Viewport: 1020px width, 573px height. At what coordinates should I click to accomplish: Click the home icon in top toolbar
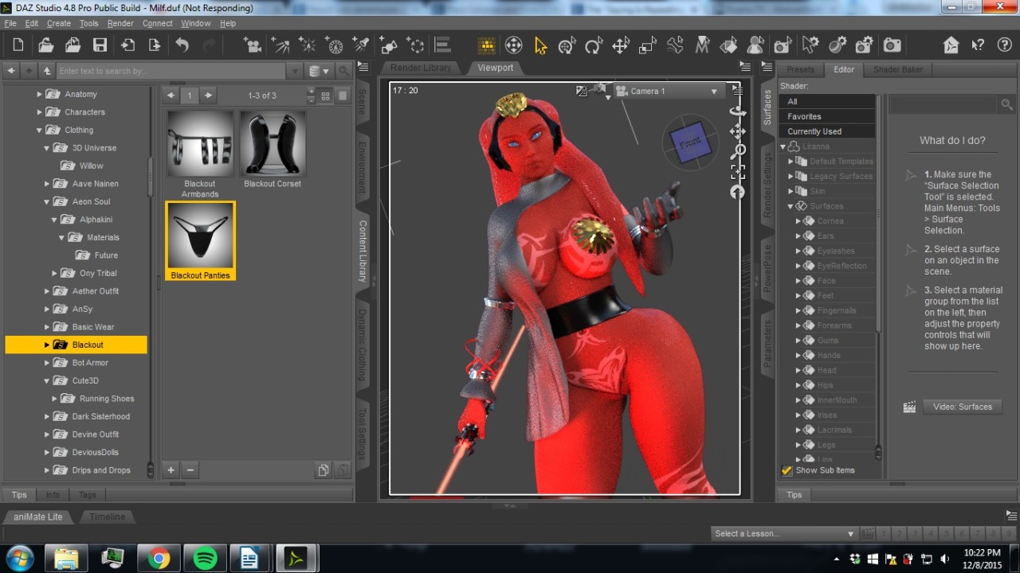coord(951,45)
